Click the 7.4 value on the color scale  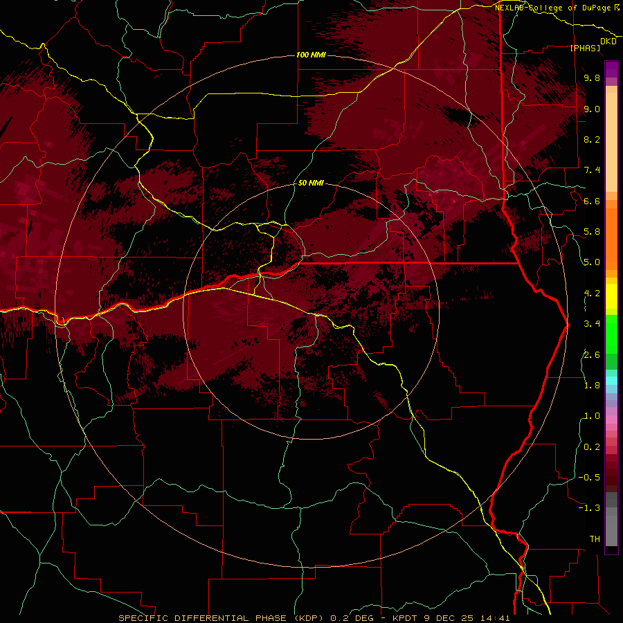(592, 170)
